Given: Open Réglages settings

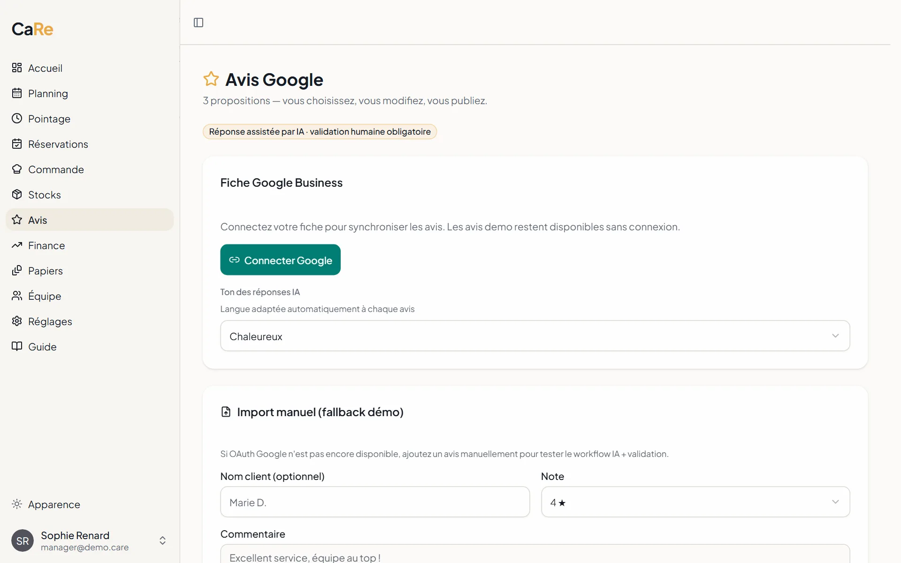Looking at the screenshot, I should 90,321.
